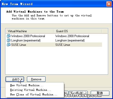
Task: Click the Longhorn (experimental) VM icon
Action: click(9, 40)
